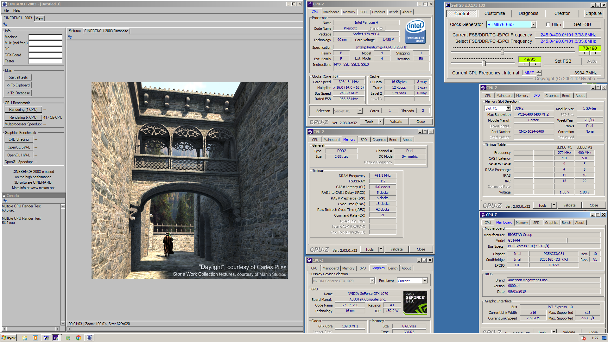Switch to Diagnosis tab in SetFSB
608x342 pixels.
click(528, 13)
